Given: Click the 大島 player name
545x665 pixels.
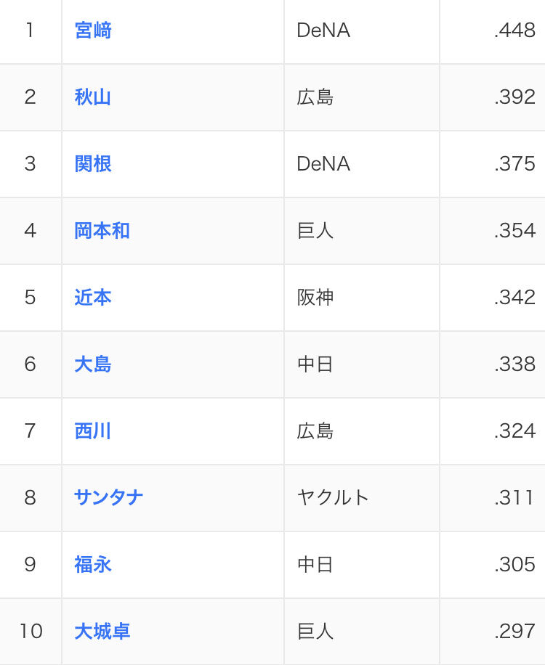Looking at the screenshot, I should click(x=93, y=364).
